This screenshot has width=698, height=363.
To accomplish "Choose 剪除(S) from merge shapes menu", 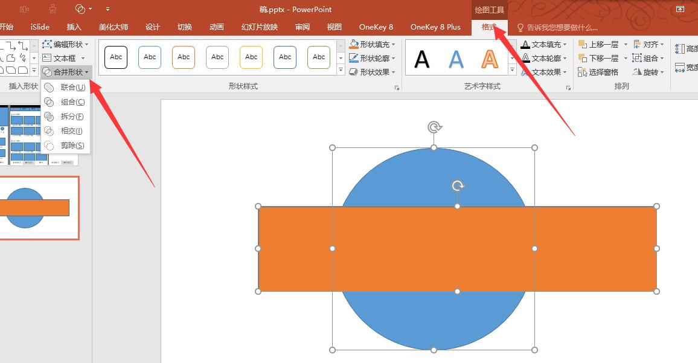I will (65, 146).
